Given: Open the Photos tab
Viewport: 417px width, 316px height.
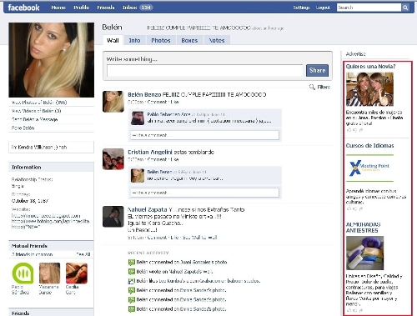Looking at the screenshot, I should coord(161,41).
